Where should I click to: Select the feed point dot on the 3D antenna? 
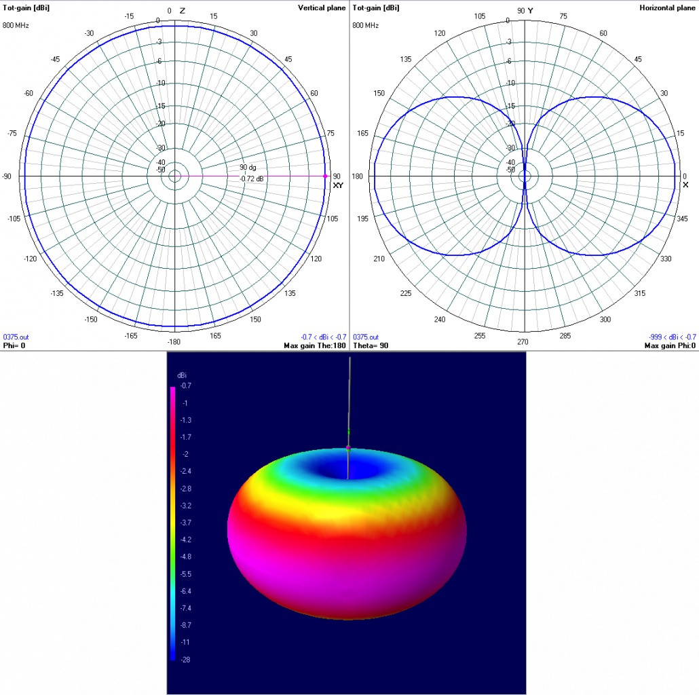[x=348, y=447]
